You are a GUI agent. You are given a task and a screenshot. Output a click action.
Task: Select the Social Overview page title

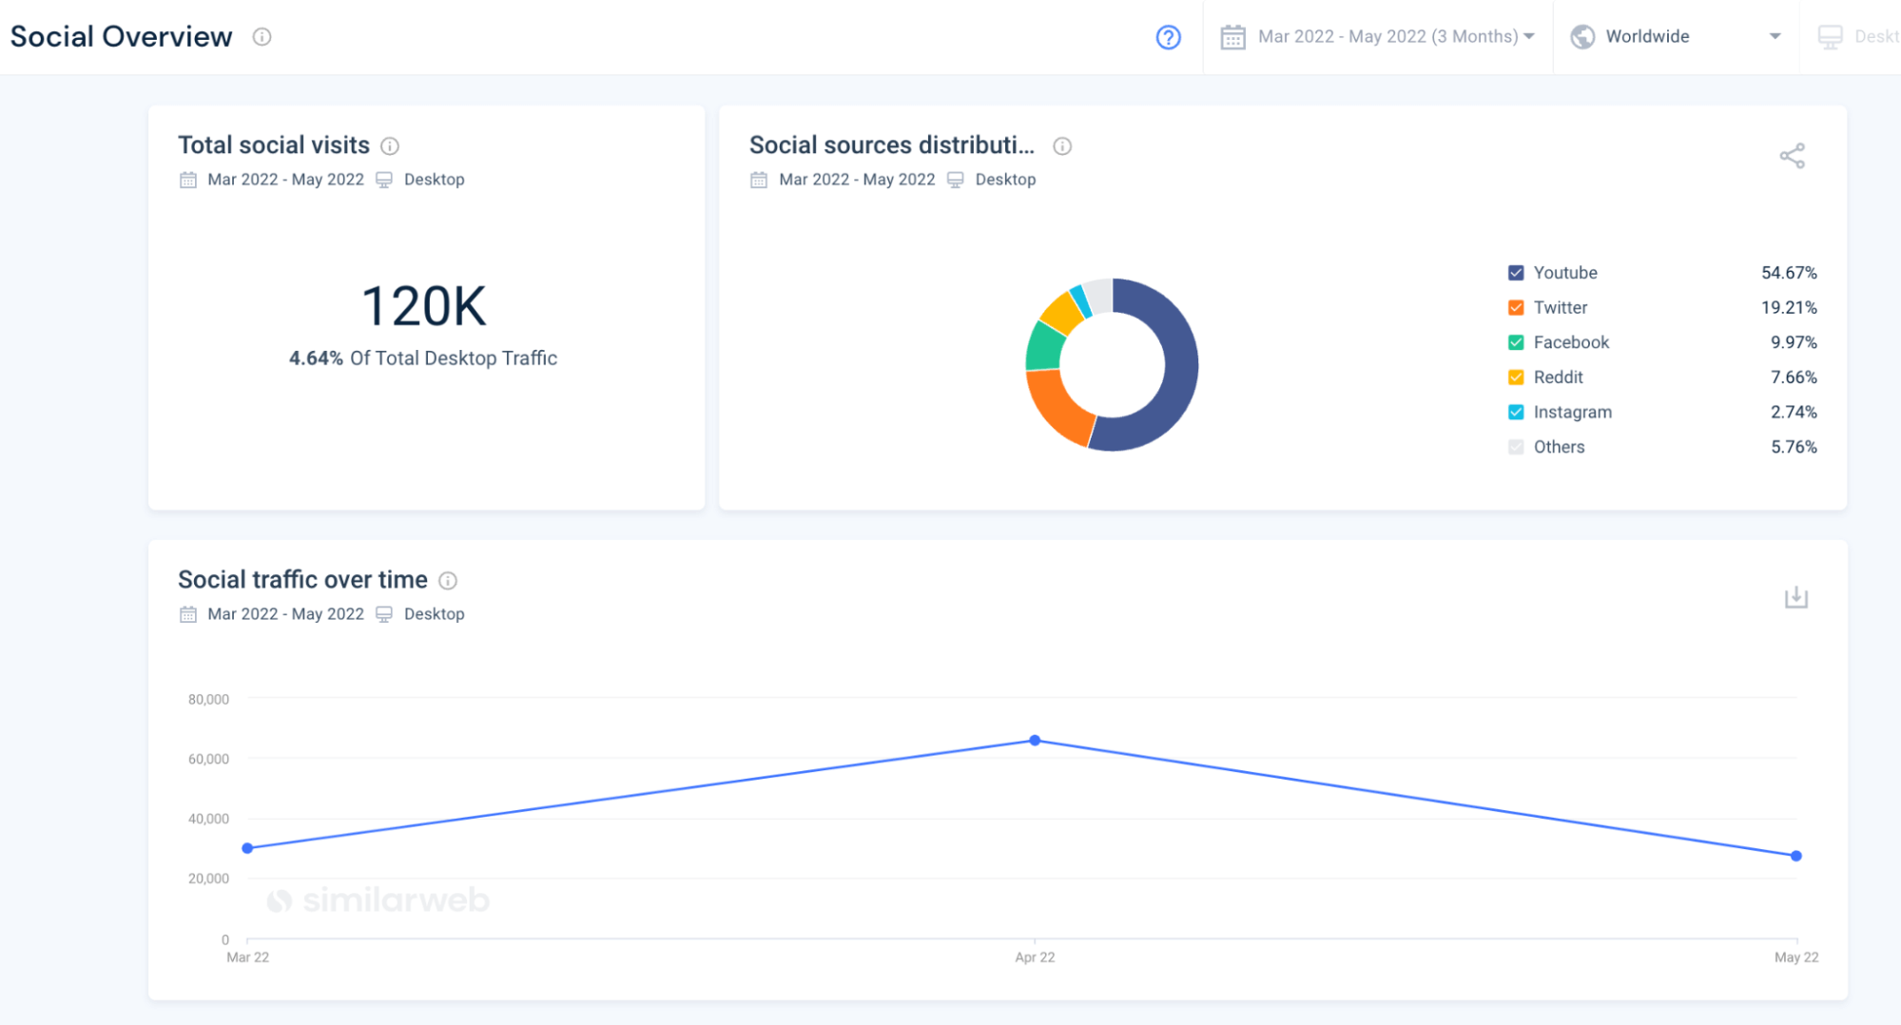[121, 36]
